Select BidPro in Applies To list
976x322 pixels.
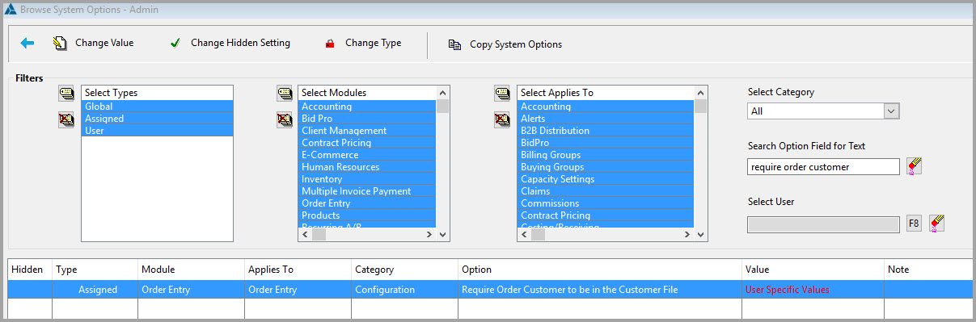[606, 143]
